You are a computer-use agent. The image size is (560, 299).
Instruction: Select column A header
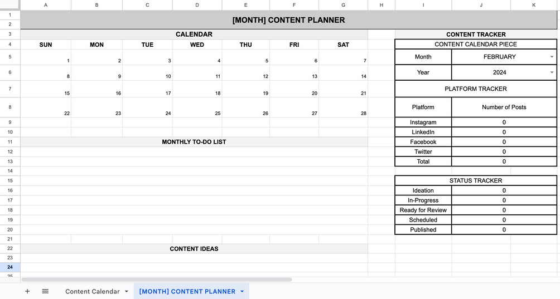tap(46, 5)
